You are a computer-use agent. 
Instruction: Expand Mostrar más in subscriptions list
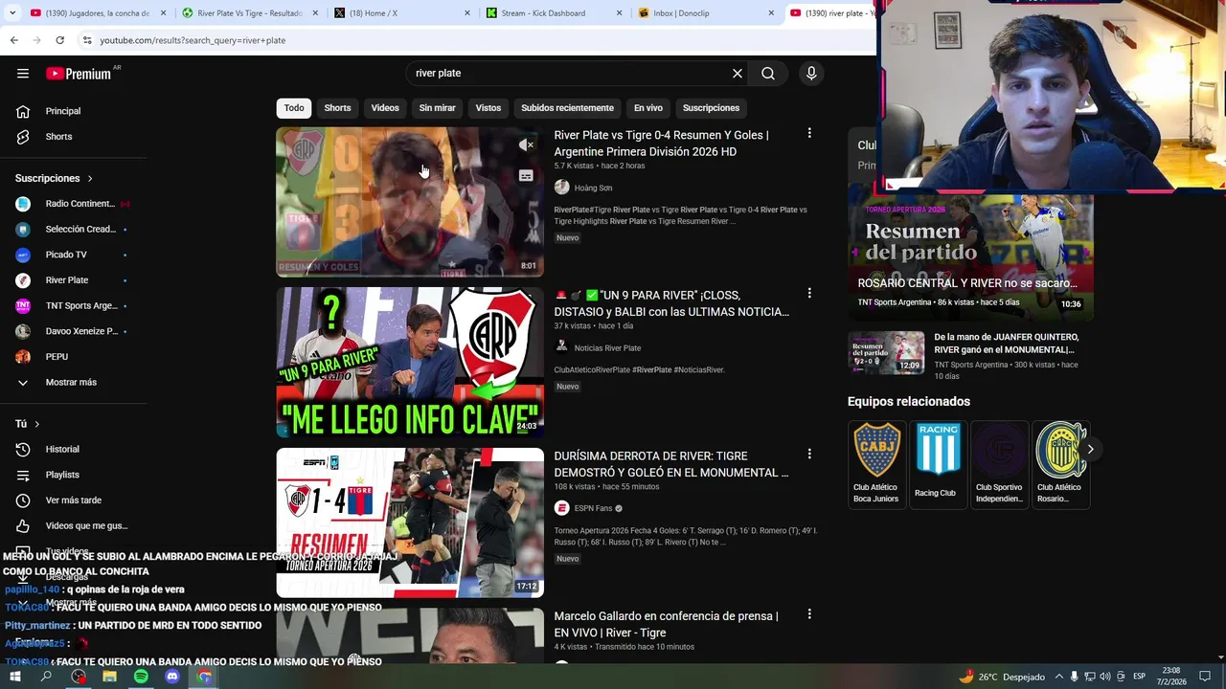coord(73,382)
